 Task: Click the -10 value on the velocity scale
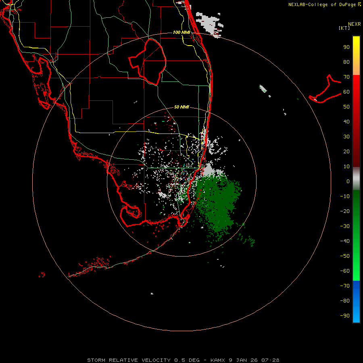coord(345,196)
